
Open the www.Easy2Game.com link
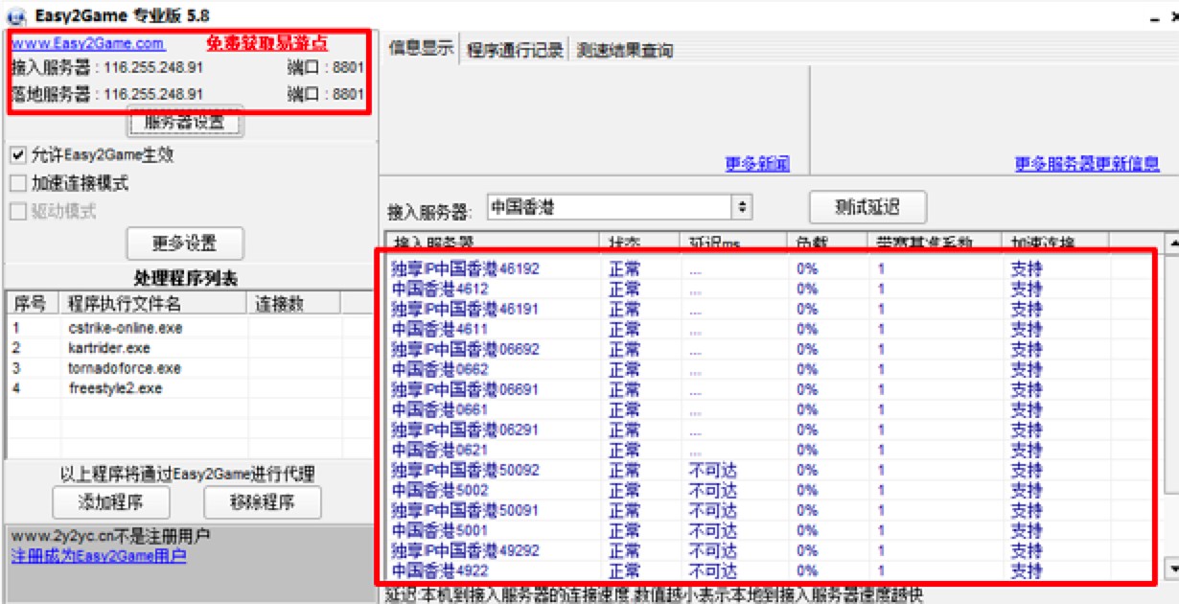87,43
